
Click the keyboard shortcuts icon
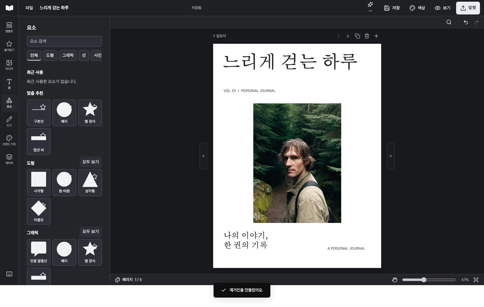tap(9, 274)
